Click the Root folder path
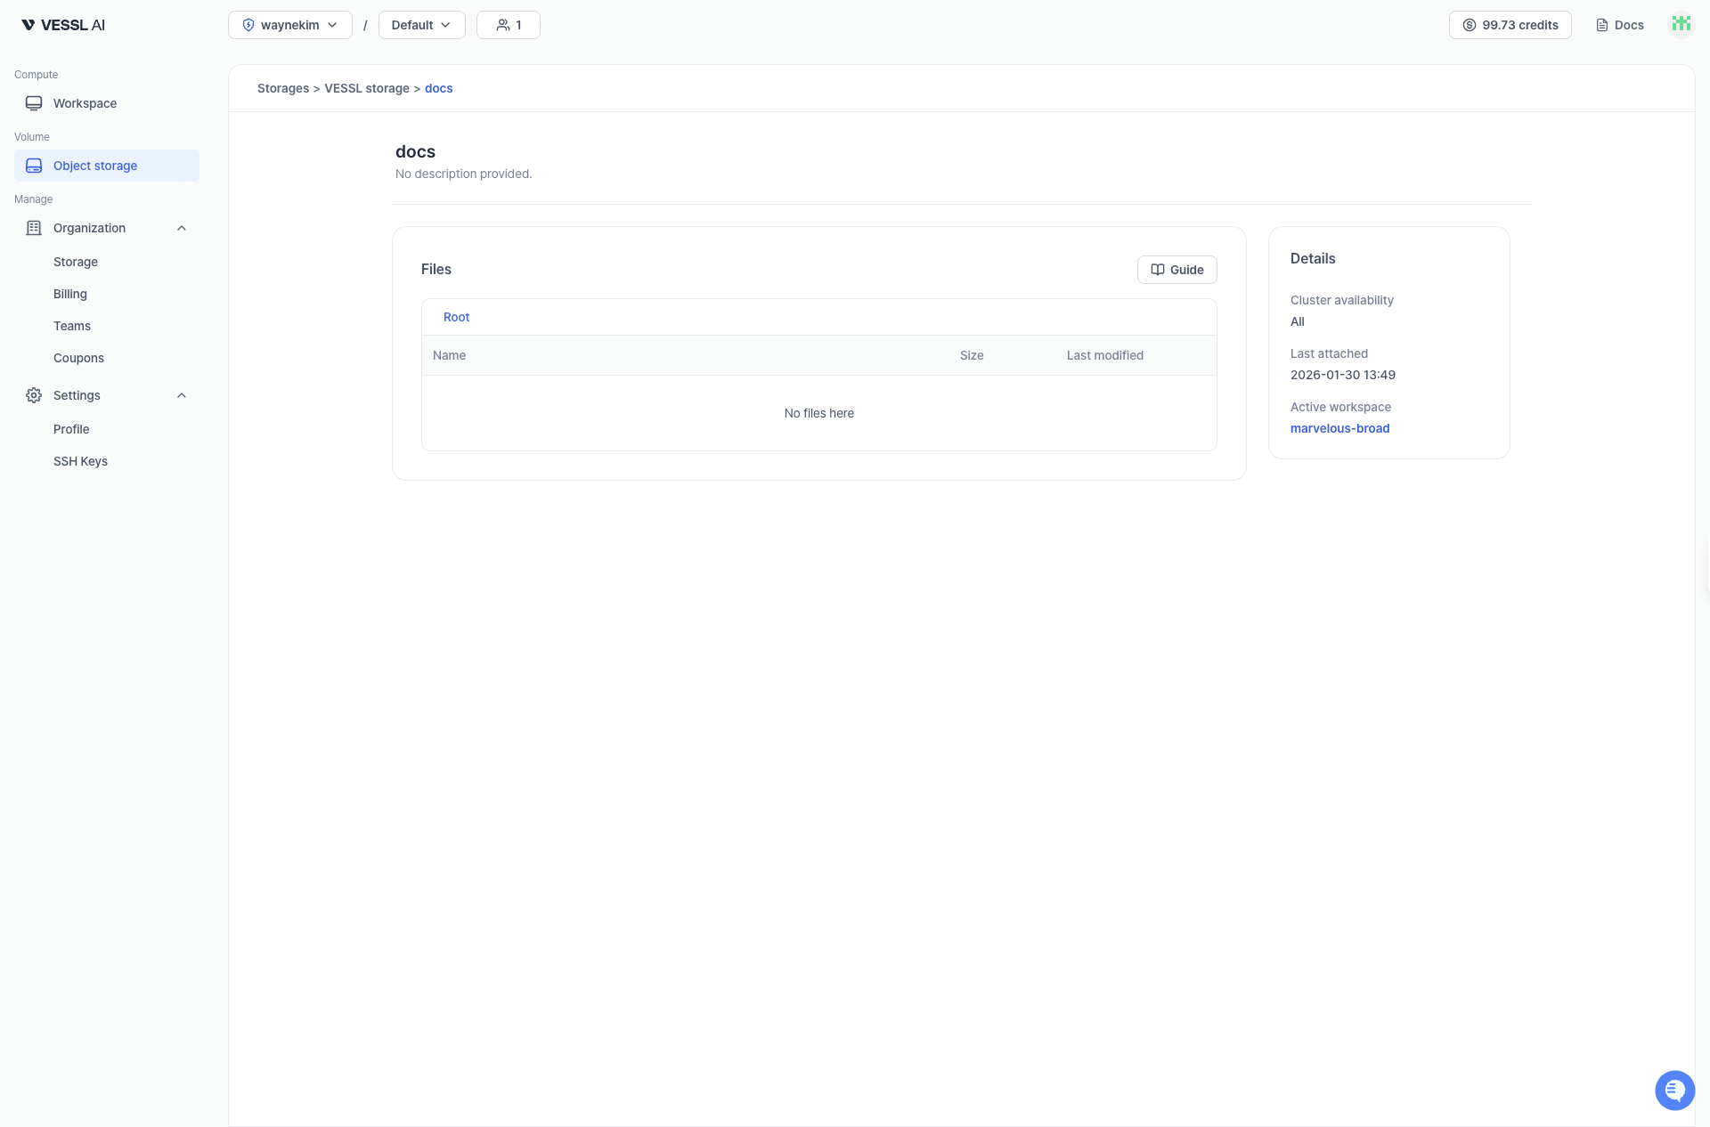1710x1127 pixels. (x=456, y=317)
